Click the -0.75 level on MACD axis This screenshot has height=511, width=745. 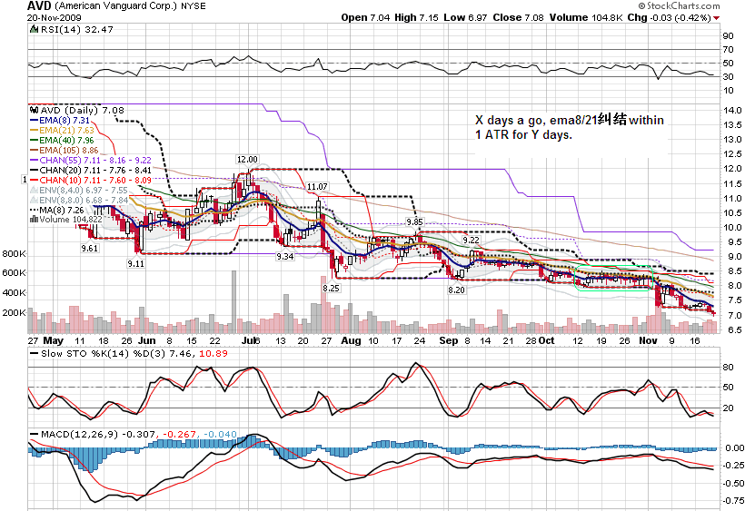(734, 500)
